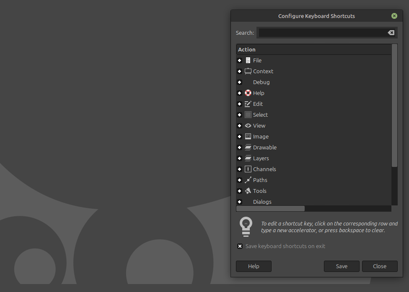409x292 pixels.
Task: Click the horizontal scrollbar thumb
Action: point(270,209)
